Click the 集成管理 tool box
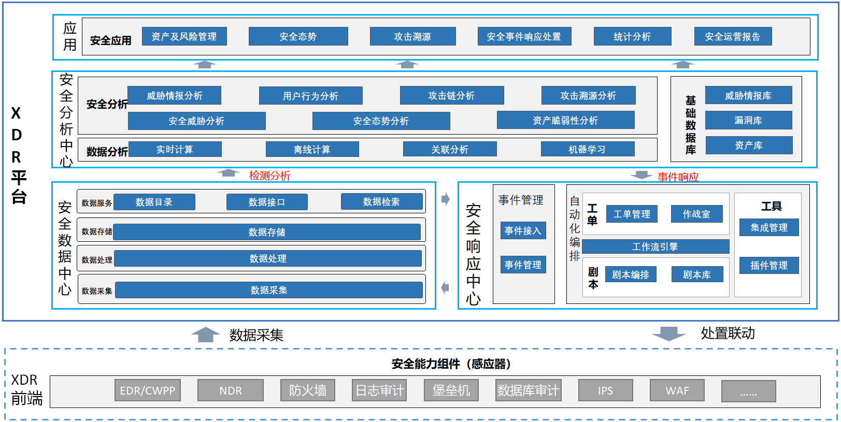Image resolution: width=841 pixels, height=422 pixels. [769, 228]
